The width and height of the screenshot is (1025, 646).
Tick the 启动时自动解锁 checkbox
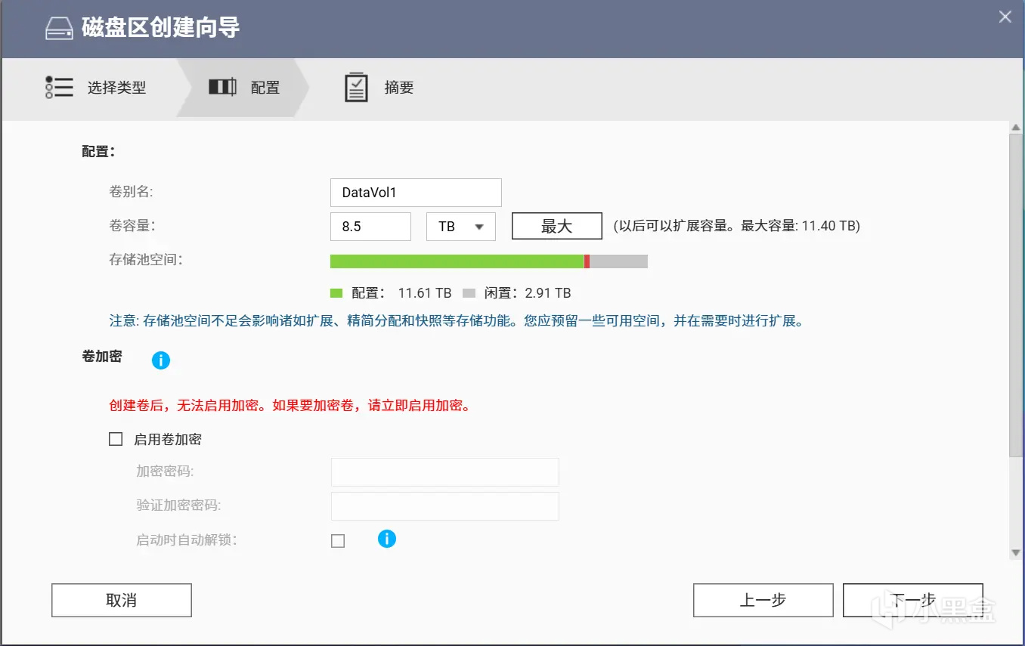pos(338,541)
